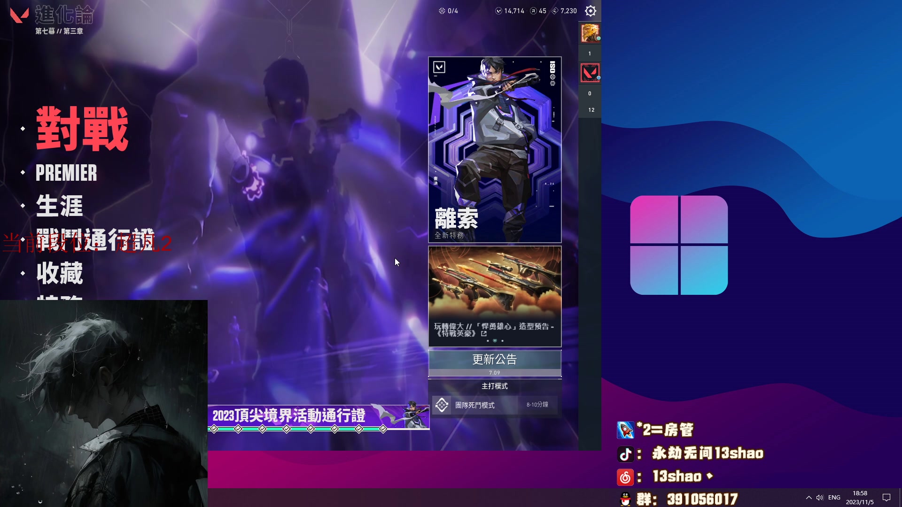Click the red Valorant logo player avatar
The width and height of the screenshot is (902, 507).
pos(590,73)
